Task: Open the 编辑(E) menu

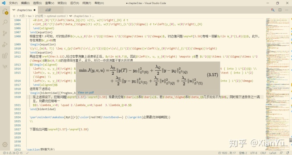Action: [x=25, y=3]
